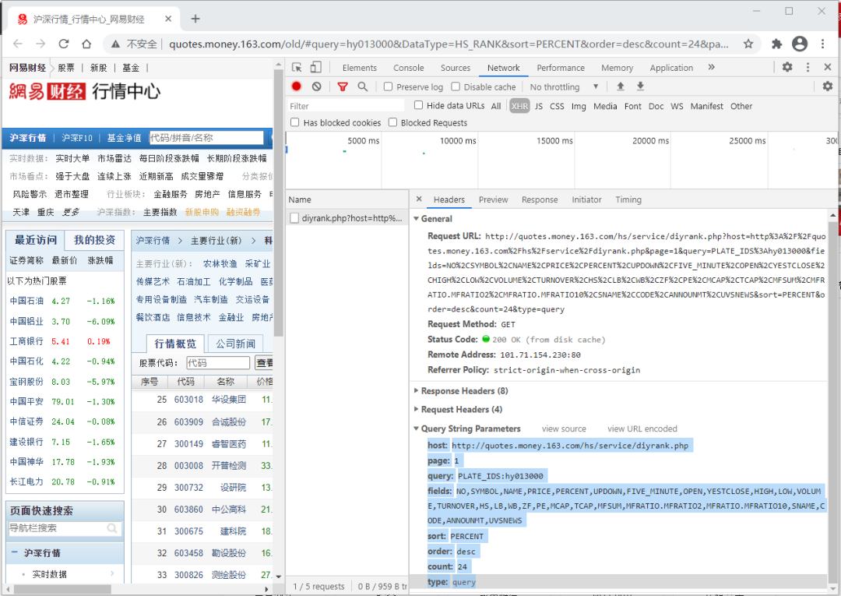Click view source link

click(x=564, y=428)
